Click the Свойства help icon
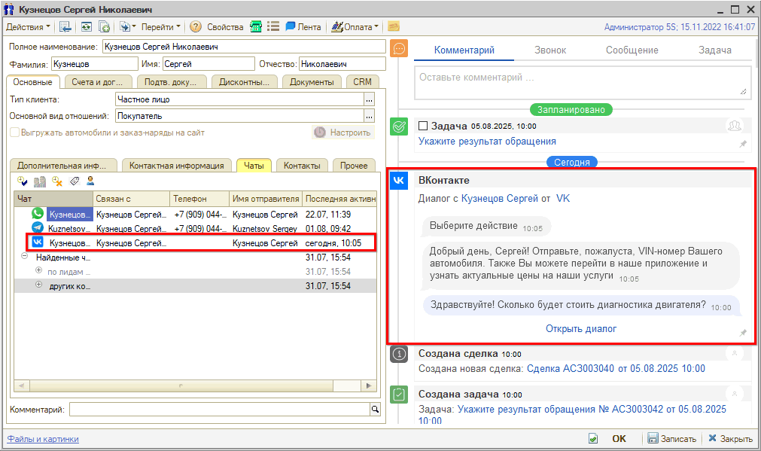 tap(196, 26)
